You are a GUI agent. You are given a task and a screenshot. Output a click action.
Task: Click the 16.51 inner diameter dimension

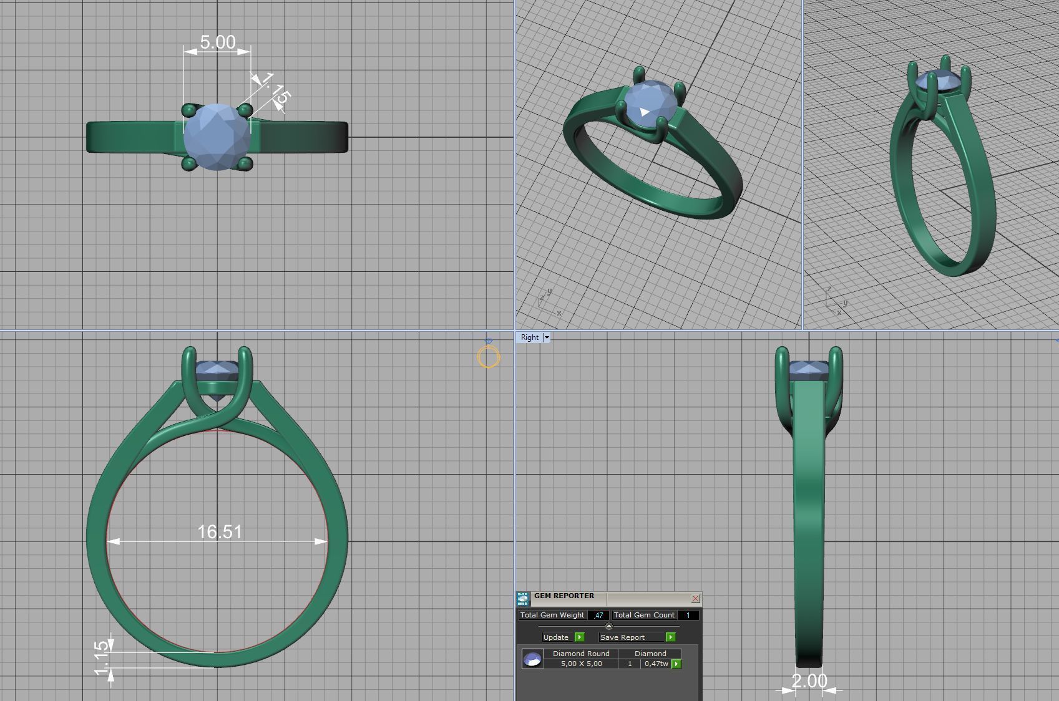[x=220, y=531]
